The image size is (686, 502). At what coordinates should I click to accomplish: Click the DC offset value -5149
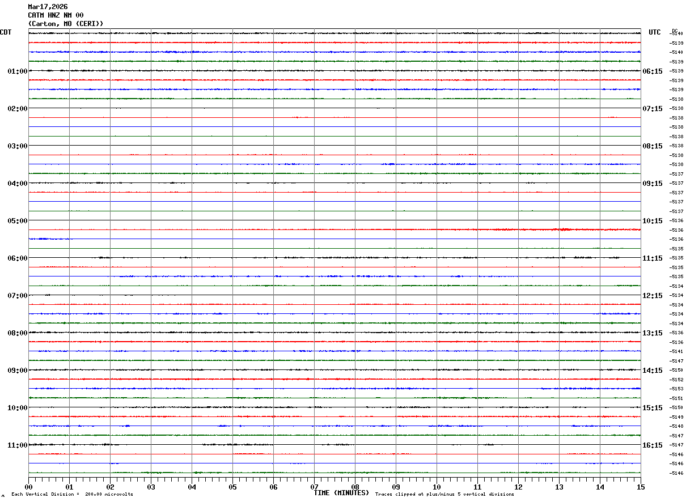pos(676,417)
